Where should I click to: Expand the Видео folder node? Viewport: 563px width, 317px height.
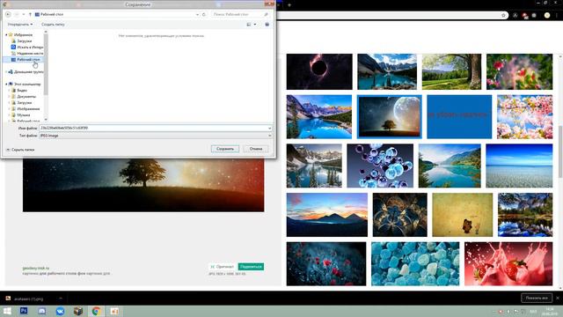(10, 91)
